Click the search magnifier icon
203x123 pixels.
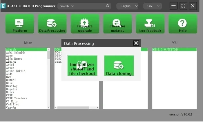108,6
